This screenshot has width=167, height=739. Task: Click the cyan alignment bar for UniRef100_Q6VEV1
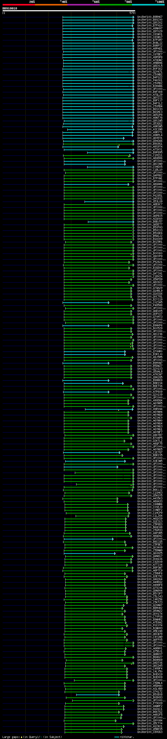point(94,138)
